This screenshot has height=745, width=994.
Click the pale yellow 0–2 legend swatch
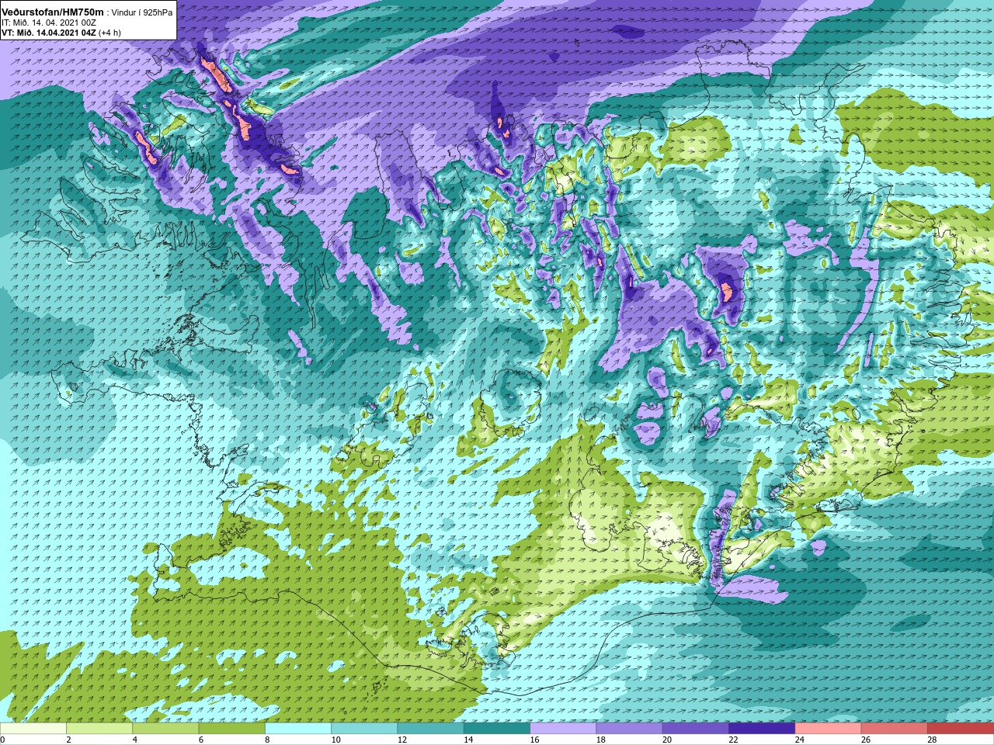point(33,729)
